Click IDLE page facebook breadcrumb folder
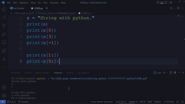This screenshot has width=185, height=104. [x=25, y=13]
